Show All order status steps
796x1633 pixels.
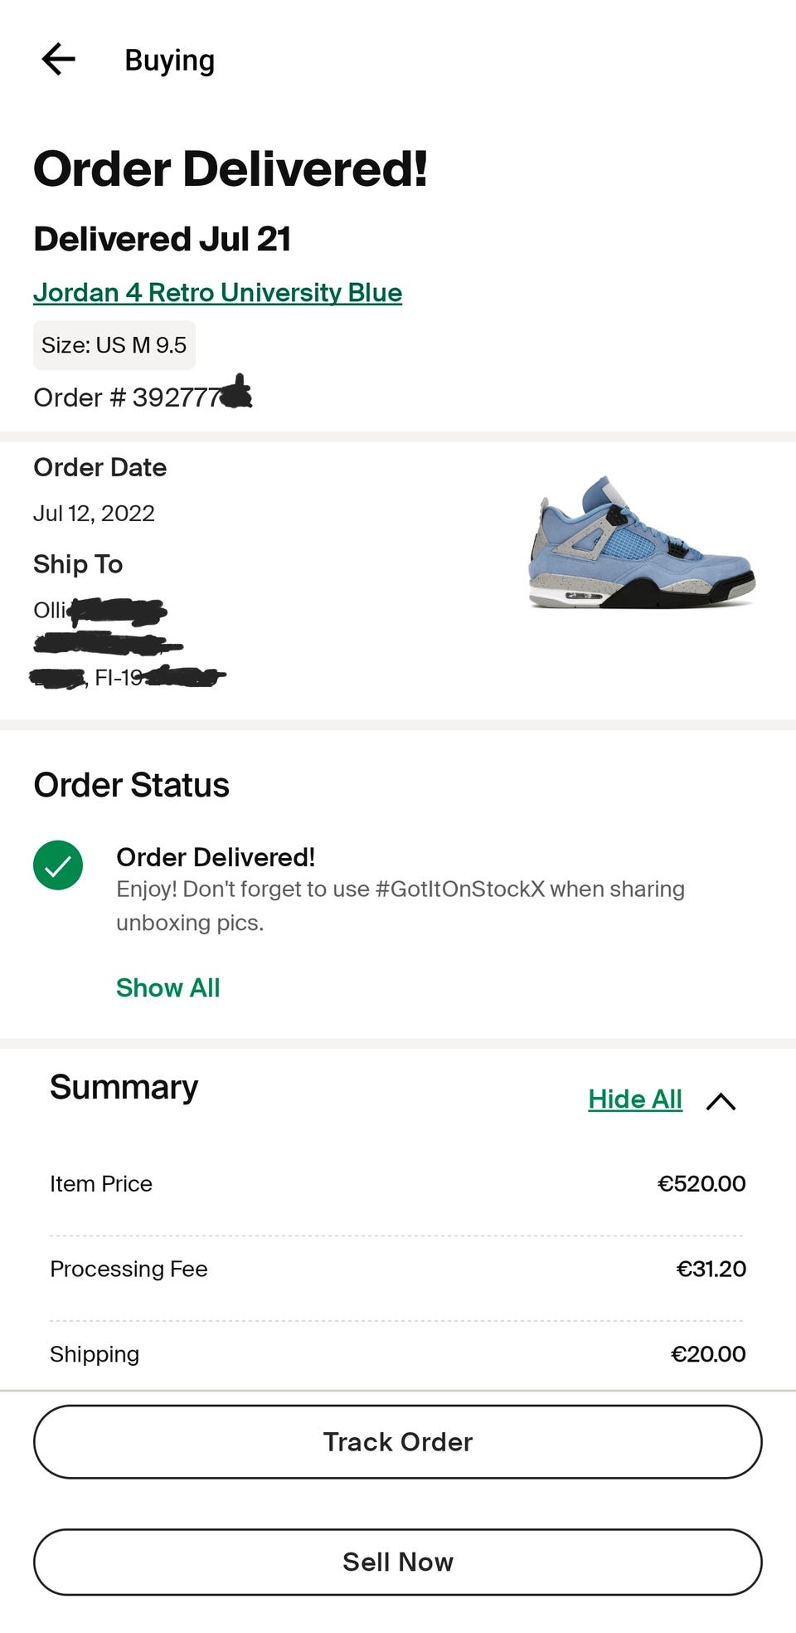coord(167,987)
